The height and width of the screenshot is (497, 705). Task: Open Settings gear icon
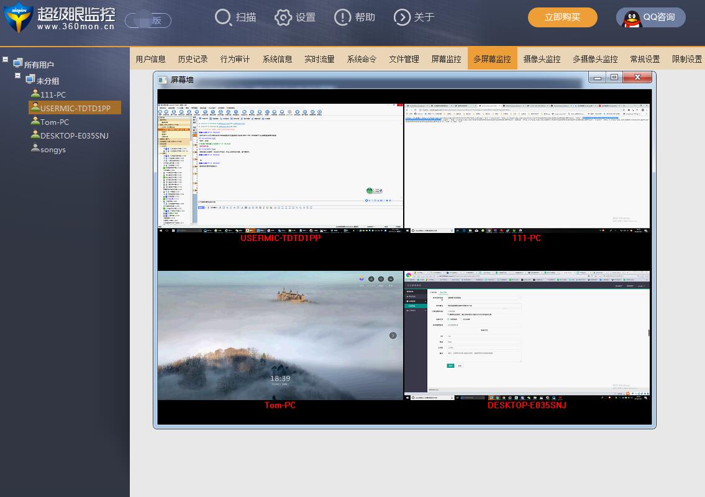click(283, 17)
